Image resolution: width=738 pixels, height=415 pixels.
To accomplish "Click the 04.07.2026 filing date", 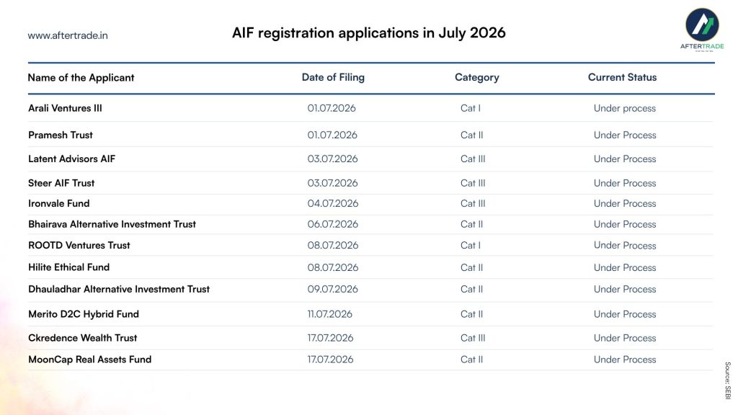I will (333, 204).
